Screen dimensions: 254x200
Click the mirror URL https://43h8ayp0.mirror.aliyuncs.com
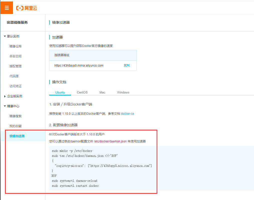click(79, 66)
